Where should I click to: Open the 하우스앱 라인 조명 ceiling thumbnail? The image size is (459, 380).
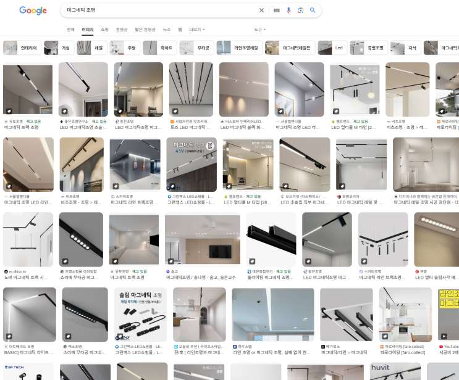click(273, 315)
